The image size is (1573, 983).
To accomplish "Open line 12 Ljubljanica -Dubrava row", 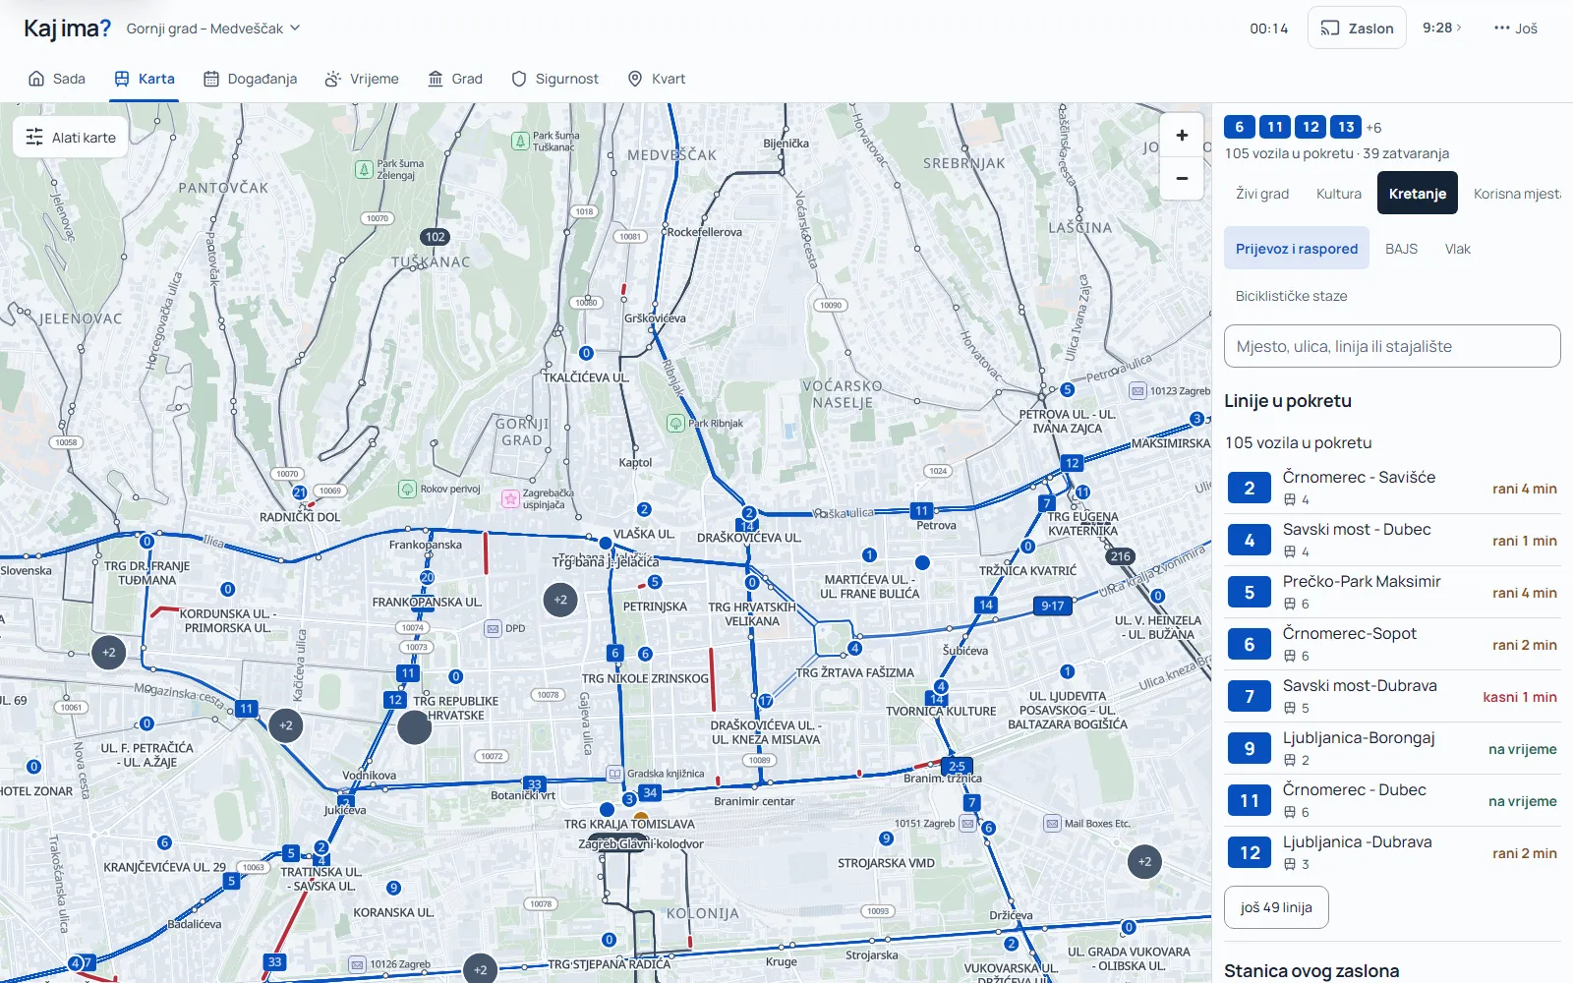I will coord(1392,852).
